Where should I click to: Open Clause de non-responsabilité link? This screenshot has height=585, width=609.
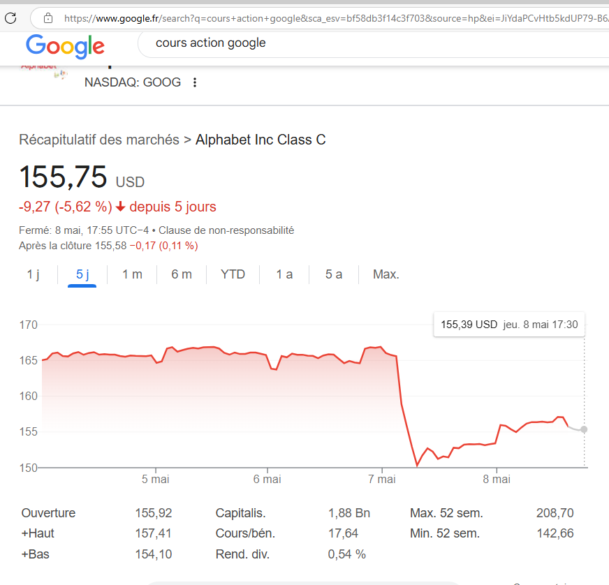coord(226,230)
